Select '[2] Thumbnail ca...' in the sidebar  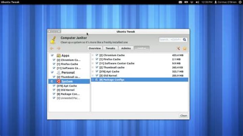(x=69, y=77)
